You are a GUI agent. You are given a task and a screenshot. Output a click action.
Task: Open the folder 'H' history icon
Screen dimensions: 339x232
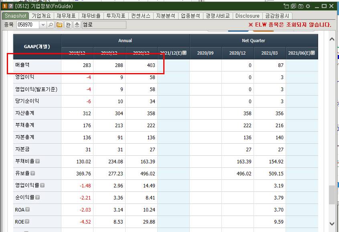click(59, 25)
